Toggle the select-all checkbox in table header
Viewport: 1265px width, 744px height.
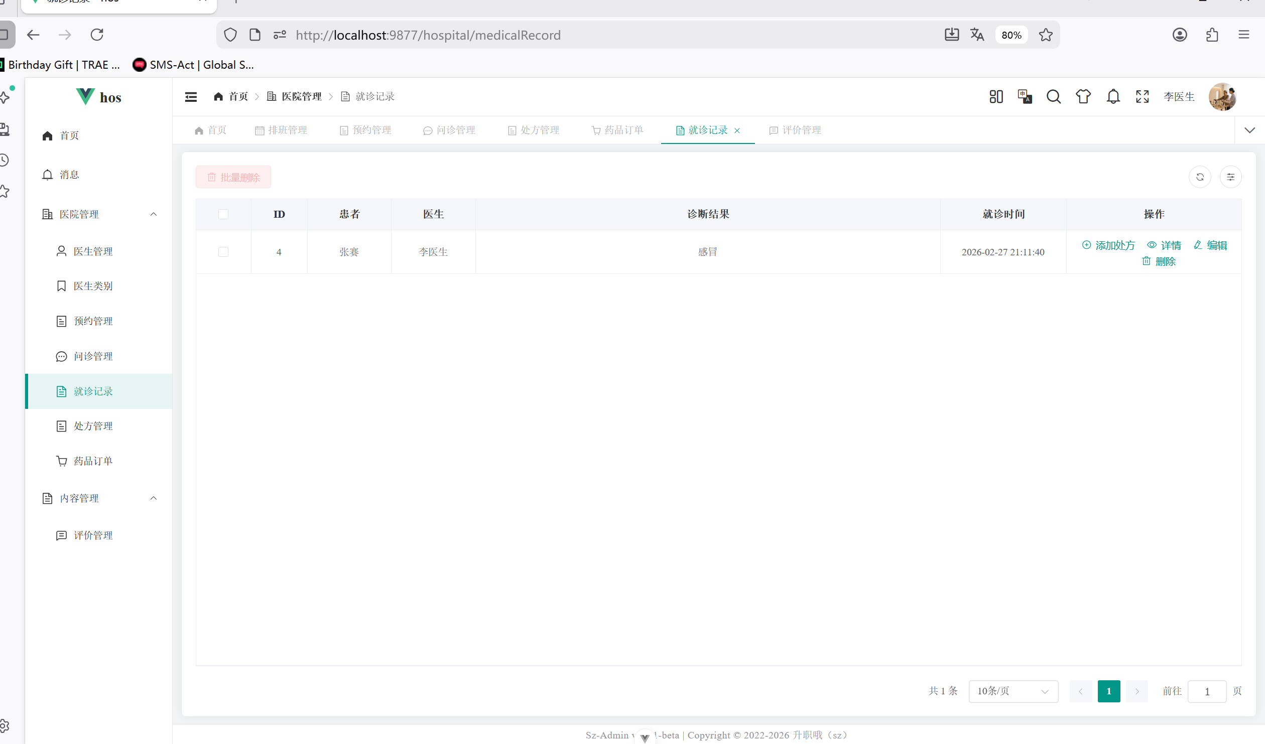(223, 214)
